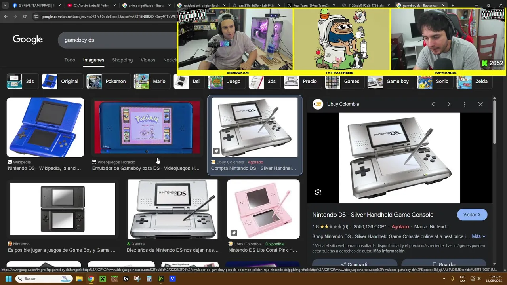Open the Xataka Nintendo DS image

pos(173,209)
